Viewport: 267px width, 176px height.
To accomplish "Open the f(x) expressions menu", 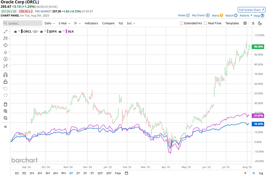I will (x=121, y=23).
